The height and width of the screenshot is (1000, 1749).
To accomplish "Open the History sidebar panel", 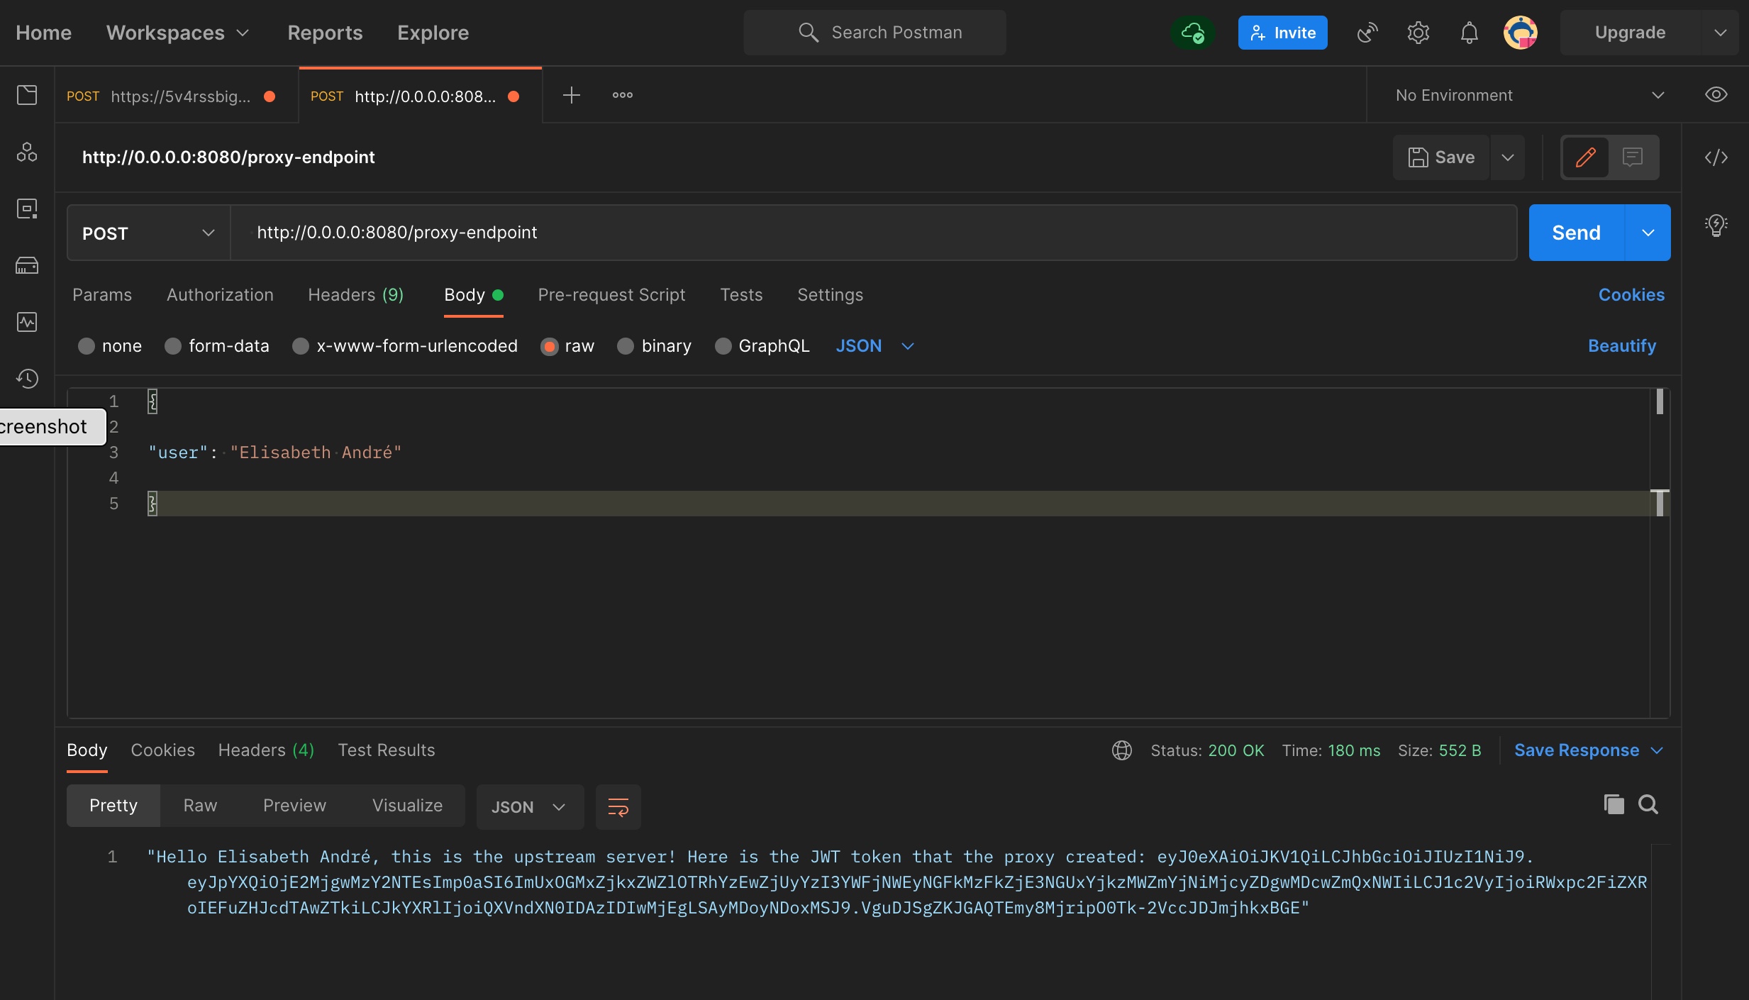I will [27, 379].
